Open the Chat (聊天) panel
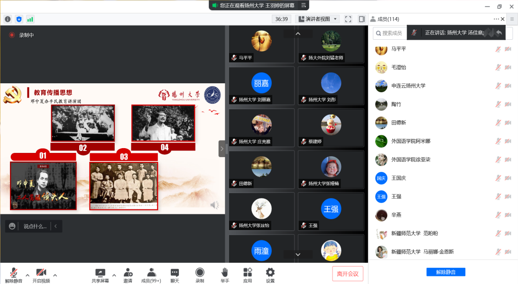 pos(175,273)
